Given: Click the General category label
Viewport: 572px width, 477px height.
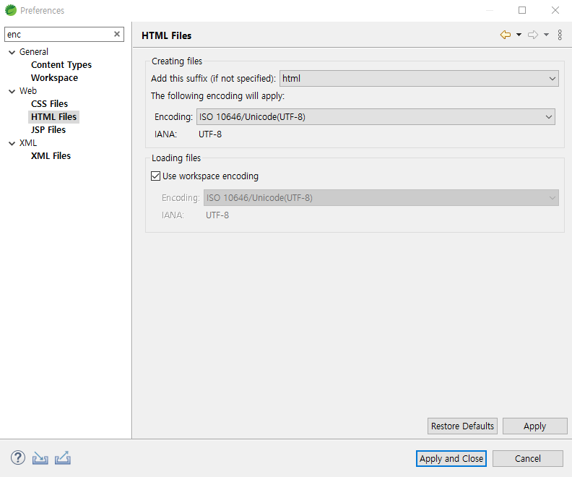Looking at the screenshot, I should tap(33, 52).
